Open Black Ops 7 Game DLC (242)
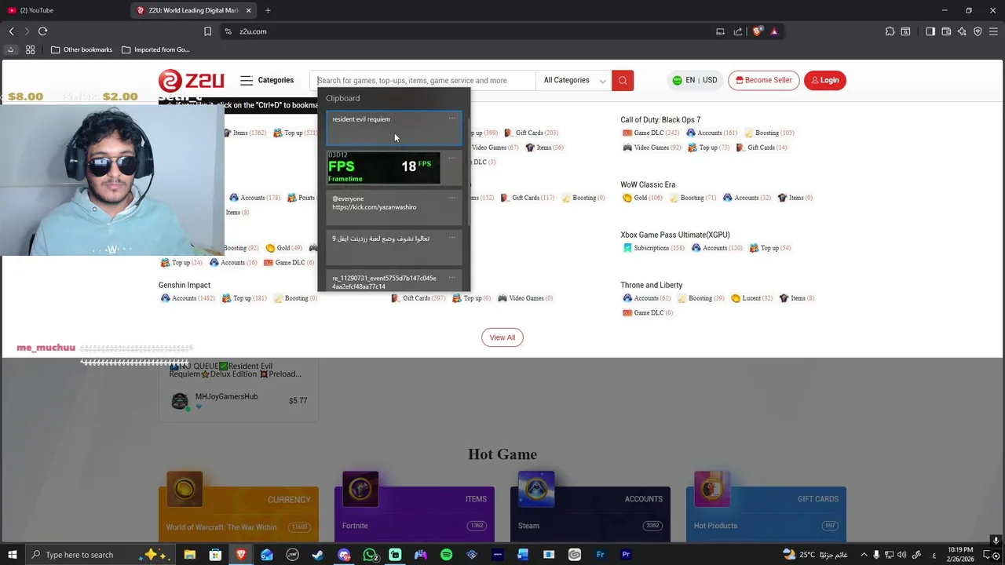 pos(651,133)
